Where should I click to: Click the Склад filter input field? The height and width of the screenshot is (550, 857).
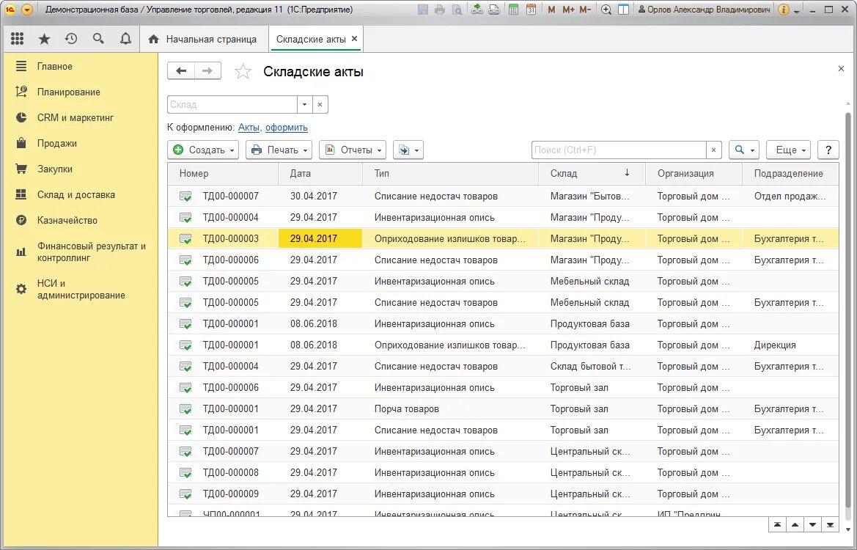point(232,104)
